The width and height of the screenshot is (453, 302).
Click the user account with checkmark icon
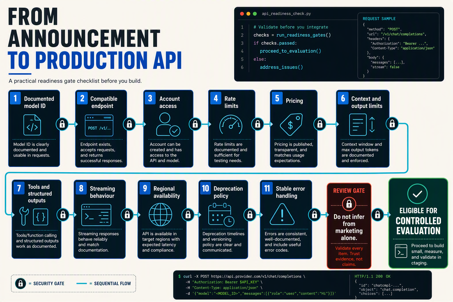tap(168, 124)
